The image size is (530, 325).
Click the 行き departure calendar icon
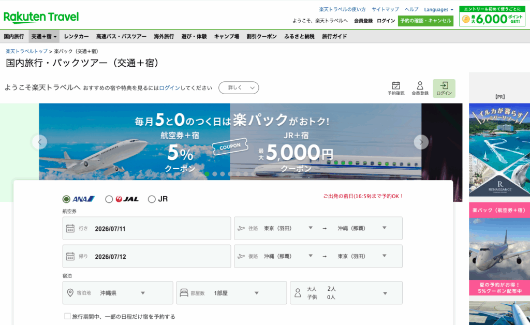point(70,228)
